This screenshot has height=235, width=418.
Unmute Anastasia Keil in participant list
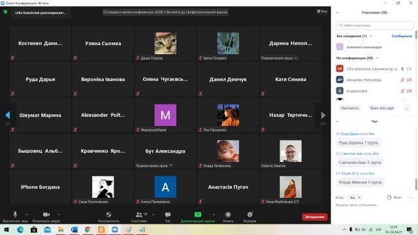(402, 91)
